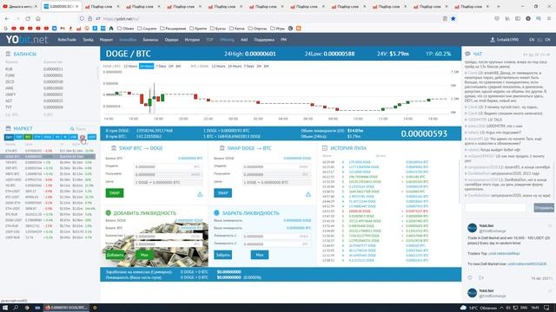Open the Windows Start menu

click(5, 308)
